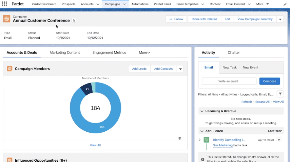Click the orange Campaign record icon
Viewport: 290px width, 162px height.
[x=7, y=19]
